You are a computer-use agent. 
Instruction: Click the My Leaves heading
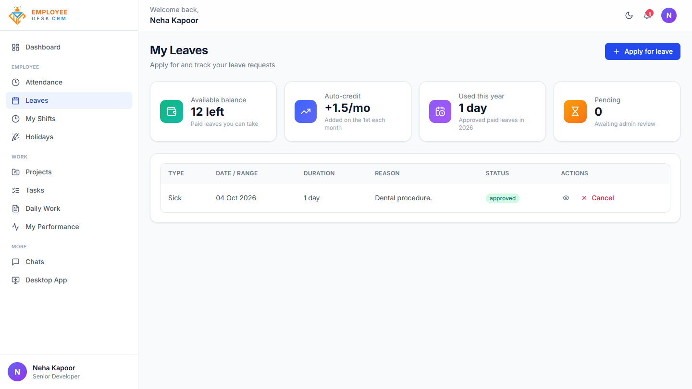point(179,50)
